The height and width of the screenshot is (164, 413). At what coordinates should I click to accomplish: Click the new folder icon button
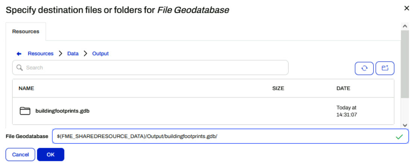(x=385, y=68)
